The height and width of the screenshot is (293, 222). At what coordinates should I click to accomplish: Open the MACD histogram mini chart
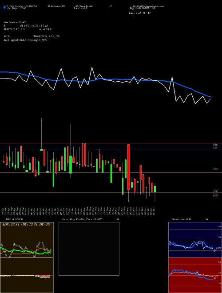[27, 275]
